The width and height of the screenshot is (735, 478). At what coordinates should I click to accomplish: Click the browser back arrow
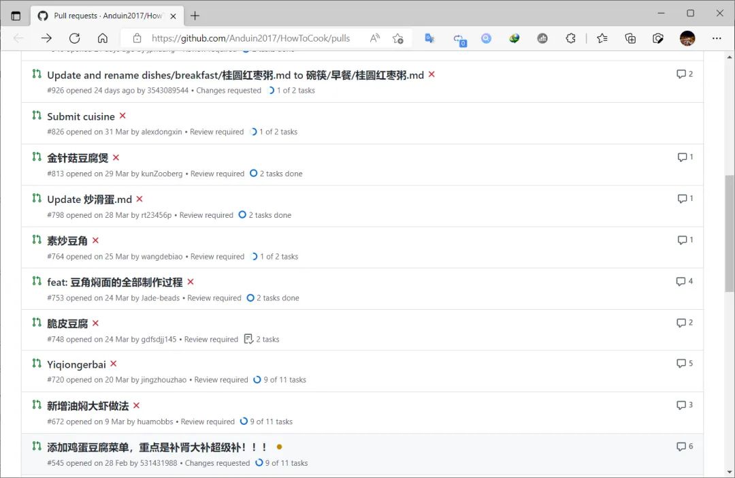[19, 38]
